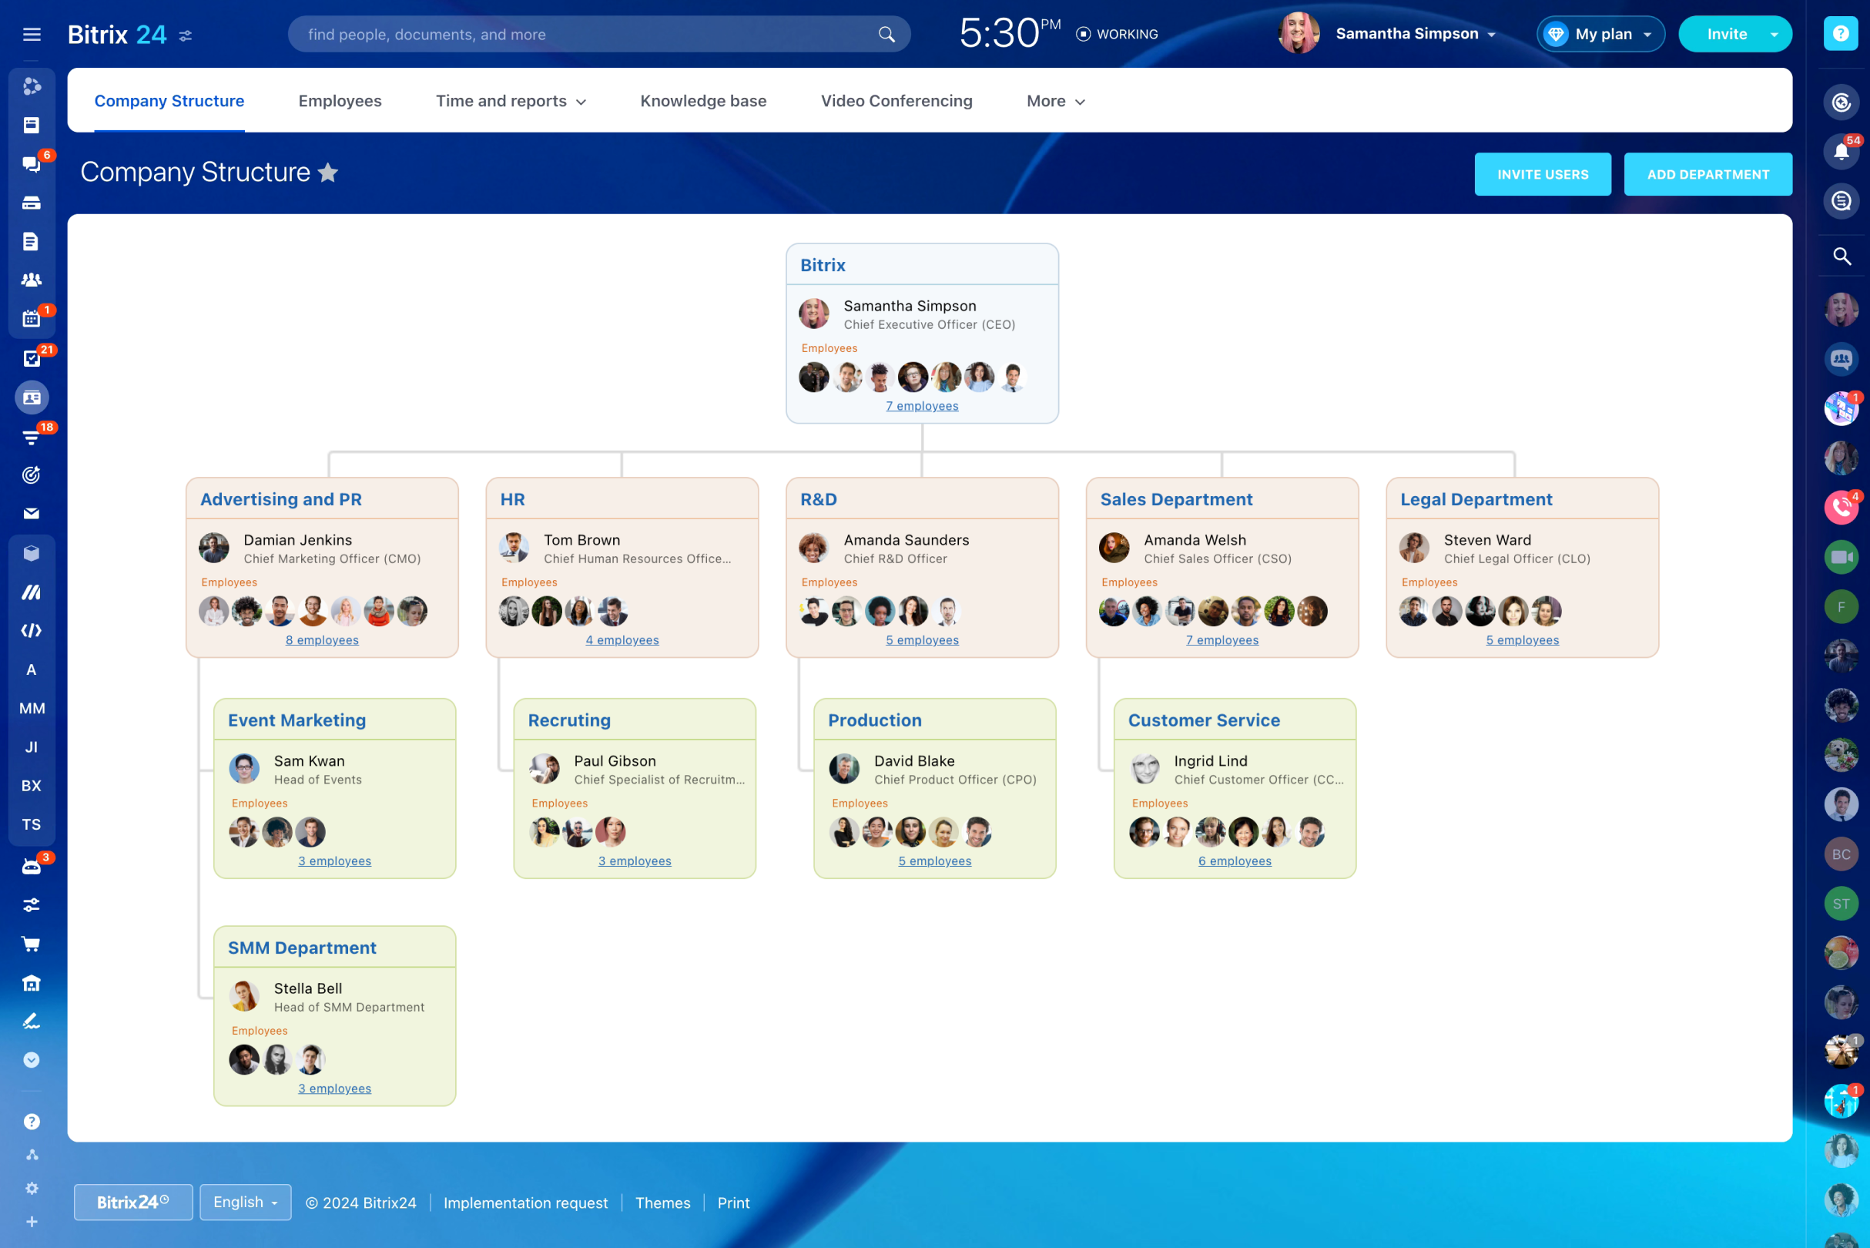This screenshot has height=1248, width=1870.
Task: Expand the My plan dropdown
Action: (x=1600, y=34)
